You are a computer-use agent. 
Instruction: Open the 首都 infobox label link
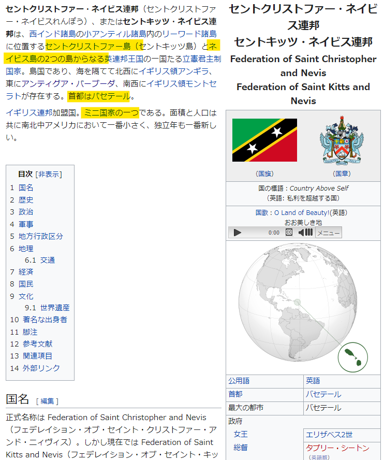click(x=235, y=394)
